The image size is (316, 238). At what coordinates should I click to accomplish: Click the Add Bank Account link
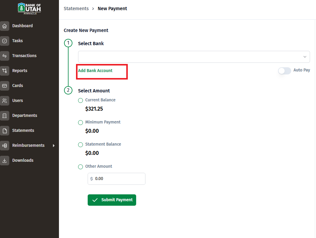pyautogui.click(x=95, y=71)
